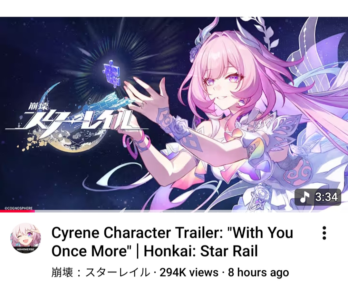Click the gray unwatched portion of the progress bar
The height and width of the screenshot is (290, 348).
191,211
